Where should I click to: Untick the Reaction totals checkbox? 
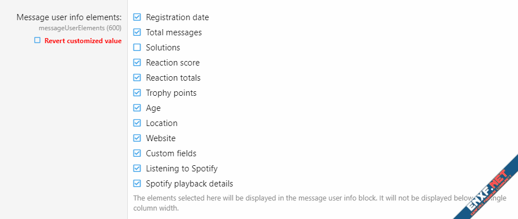coord(137,78)
